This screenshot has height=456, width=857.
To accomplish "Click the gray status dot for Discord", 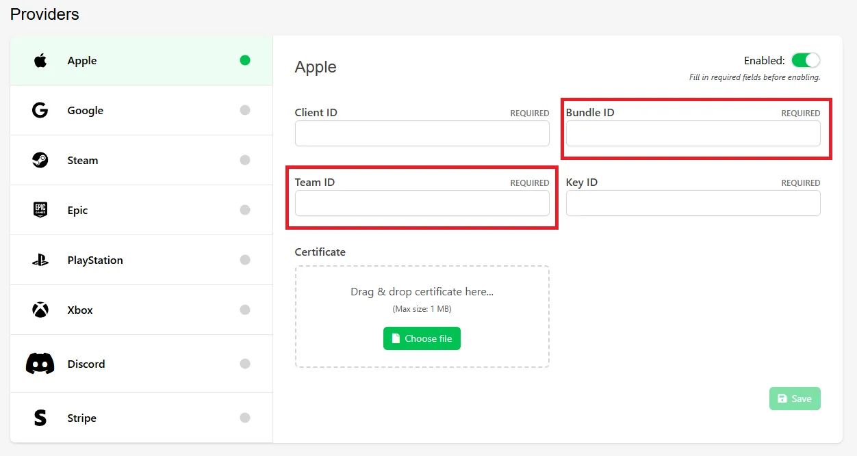I will click(x=245, y=364).
